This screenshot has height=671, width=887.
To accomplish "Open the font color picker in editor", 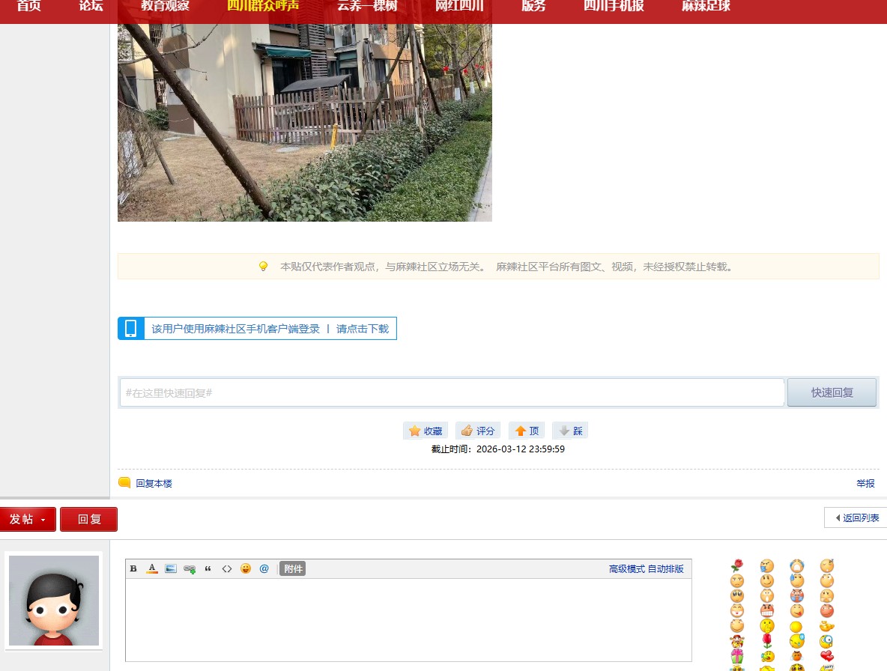I will coord(152,569).
